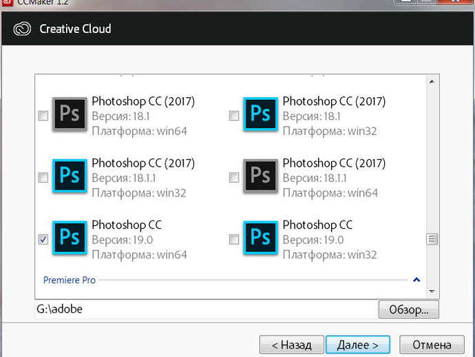
Task: Click Photoshop CC 19.0 win32 icon
Action: (260, 238)
